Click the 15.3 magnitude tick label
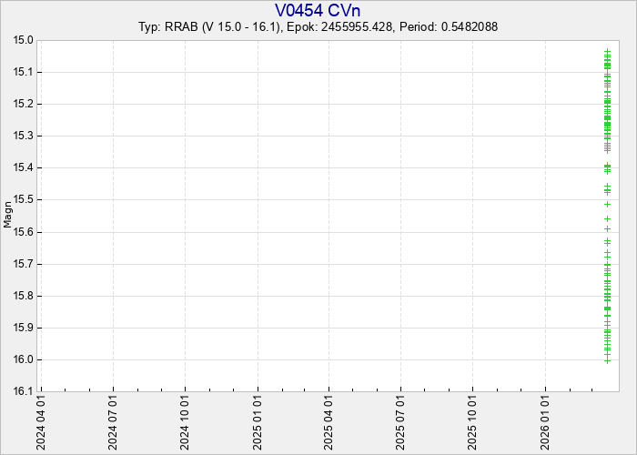637x455 pixels. (x=23, y=136)
